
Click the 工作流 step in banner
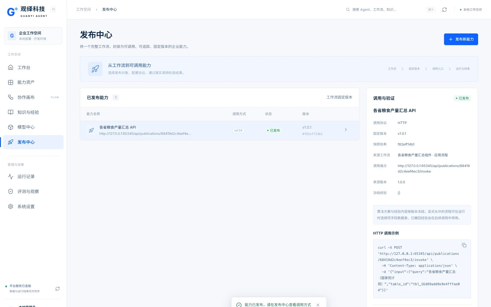coord(392,69)
